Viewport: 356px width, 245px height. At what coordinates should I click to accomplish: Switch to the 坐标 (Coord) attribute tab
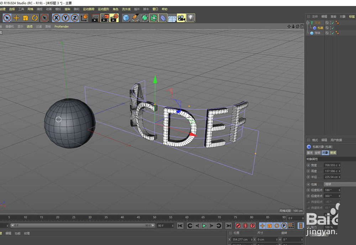(318, 153)
